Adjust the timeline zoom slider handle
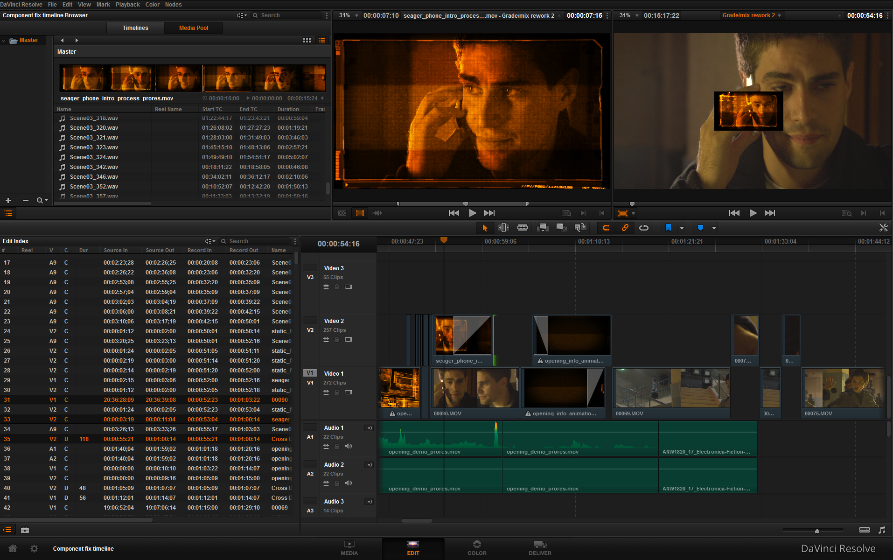 pos(817,531)
